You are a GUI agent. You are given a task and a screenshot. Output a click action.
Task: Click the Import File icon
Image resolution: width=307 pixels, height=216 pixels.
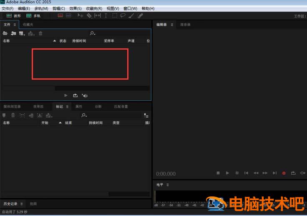point(13,33)
